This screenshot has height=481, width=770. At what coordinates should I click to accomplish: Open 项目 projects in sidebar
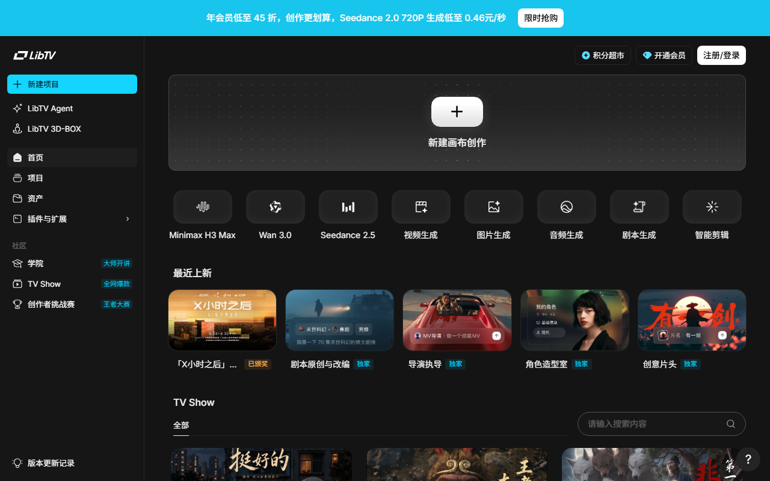[72, 178]
